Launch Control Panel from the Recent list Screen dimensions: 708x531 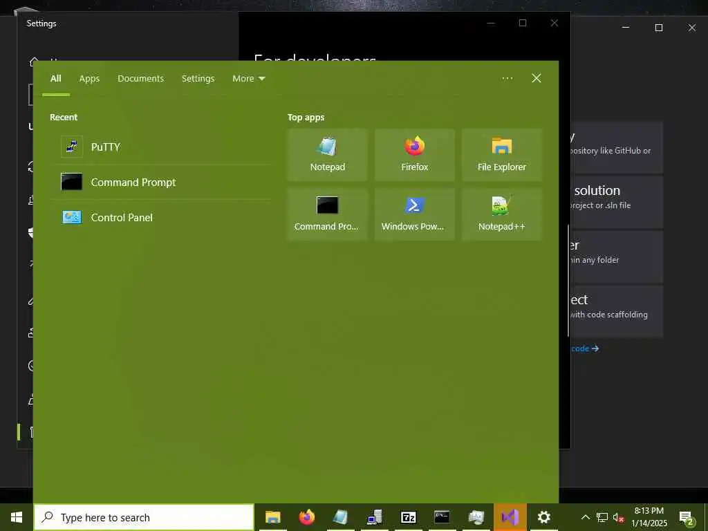tap(160, 217)
